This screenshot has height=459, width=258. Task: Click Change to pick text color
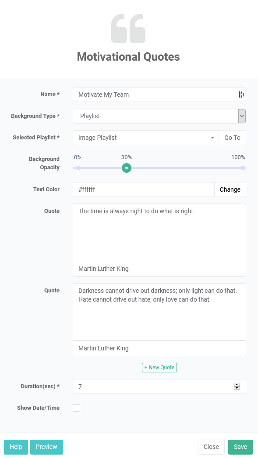[x=230, y=189]
